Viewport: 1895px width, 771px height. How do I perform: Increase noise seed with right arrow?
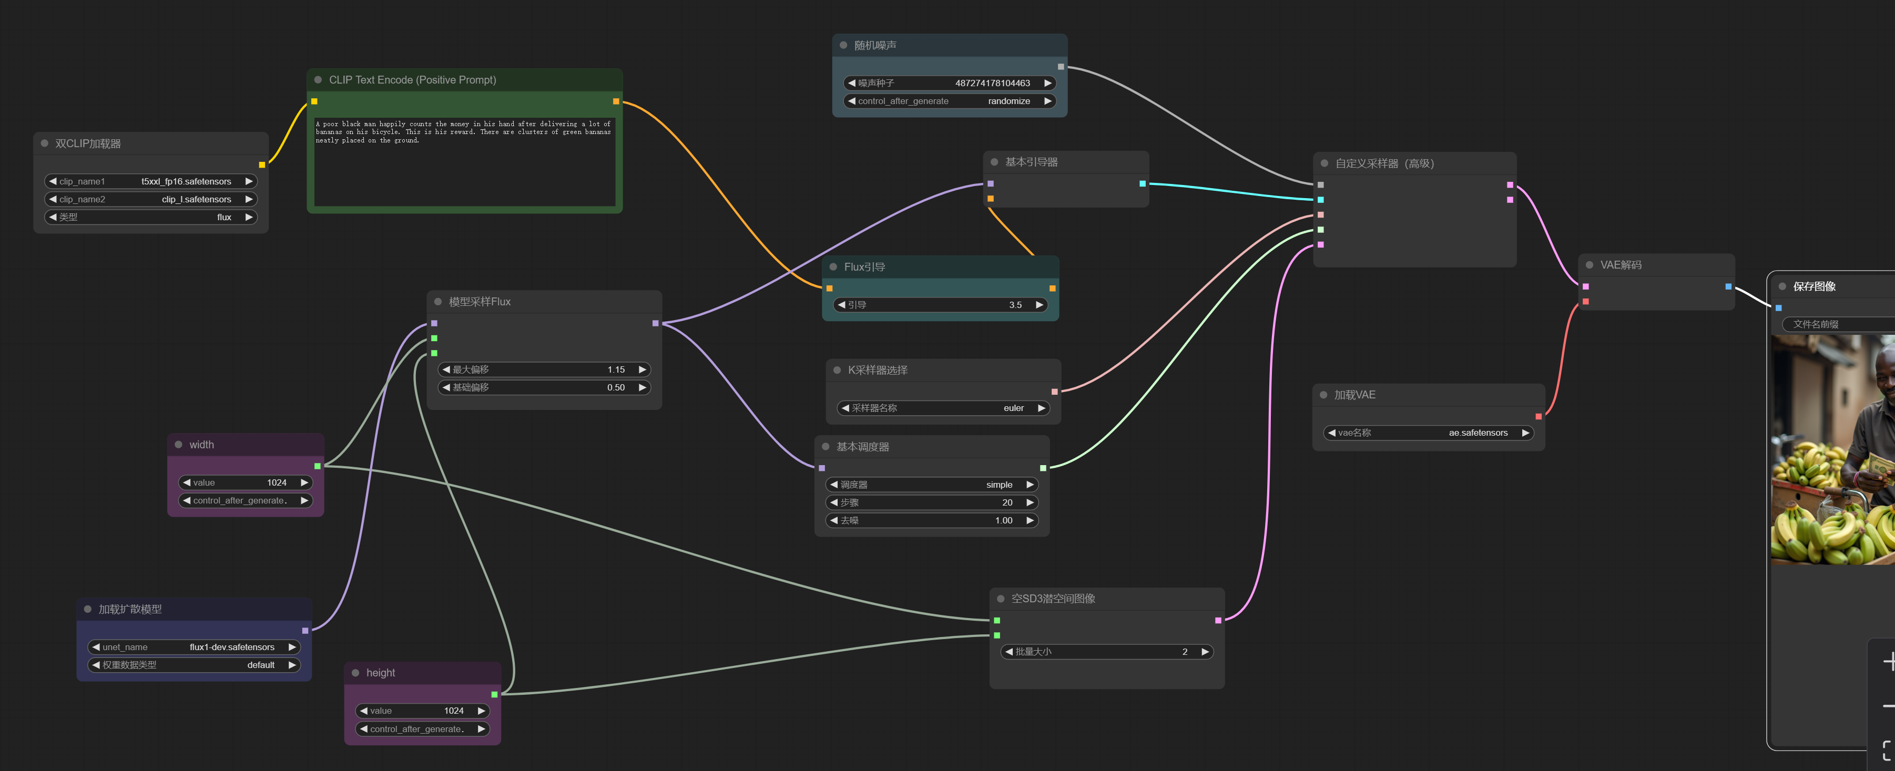click(1047, 83)
